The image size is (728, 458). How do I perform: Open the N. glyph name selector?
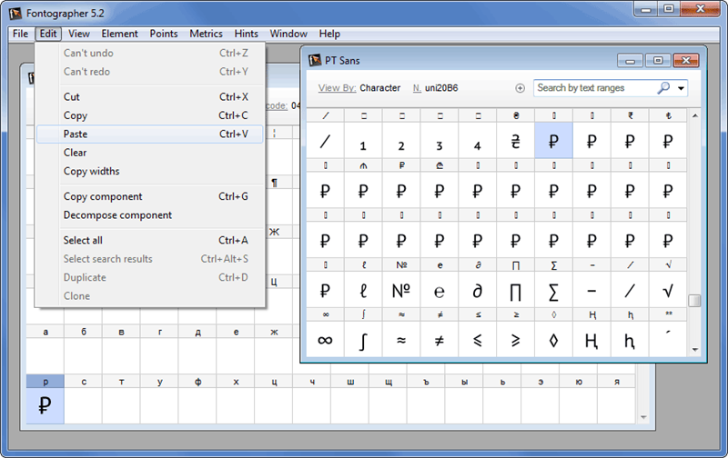[417, 88]
